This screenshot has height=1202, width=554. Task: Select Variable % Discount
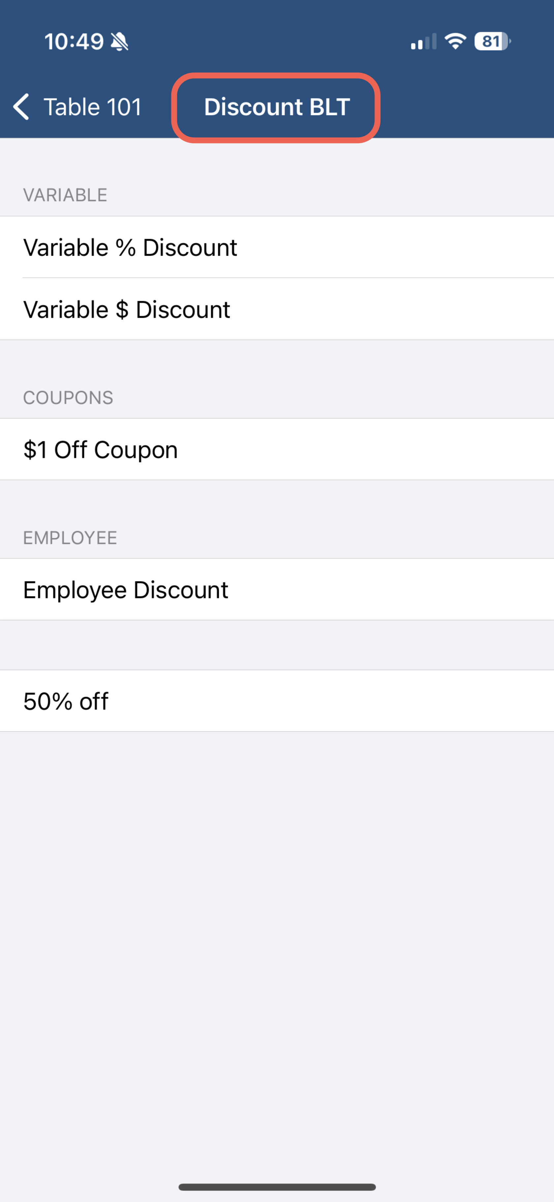(x=277, y=247)
